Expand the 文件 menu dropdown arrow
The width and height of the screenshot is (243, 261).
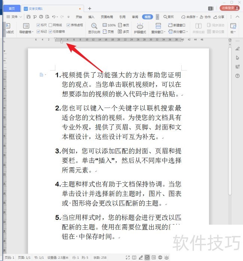[x=21, y=17]
